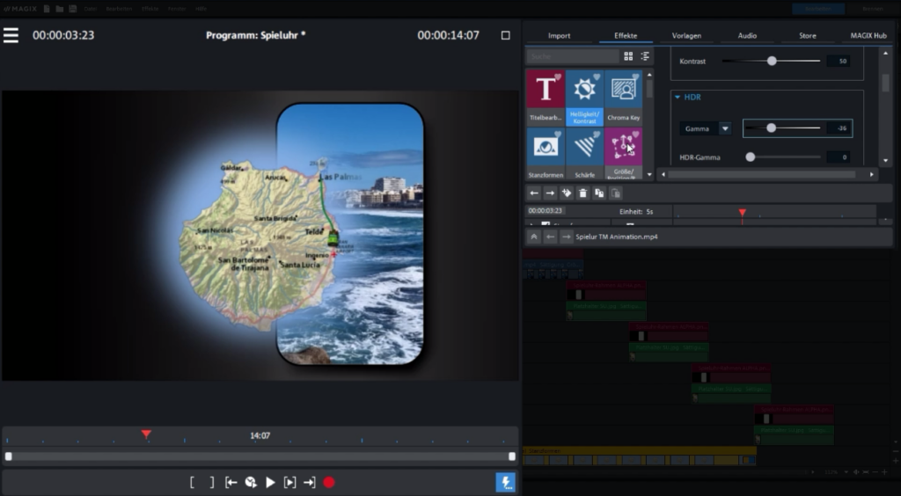Click the Gamma value field showing -36

[x=839, y=128]
